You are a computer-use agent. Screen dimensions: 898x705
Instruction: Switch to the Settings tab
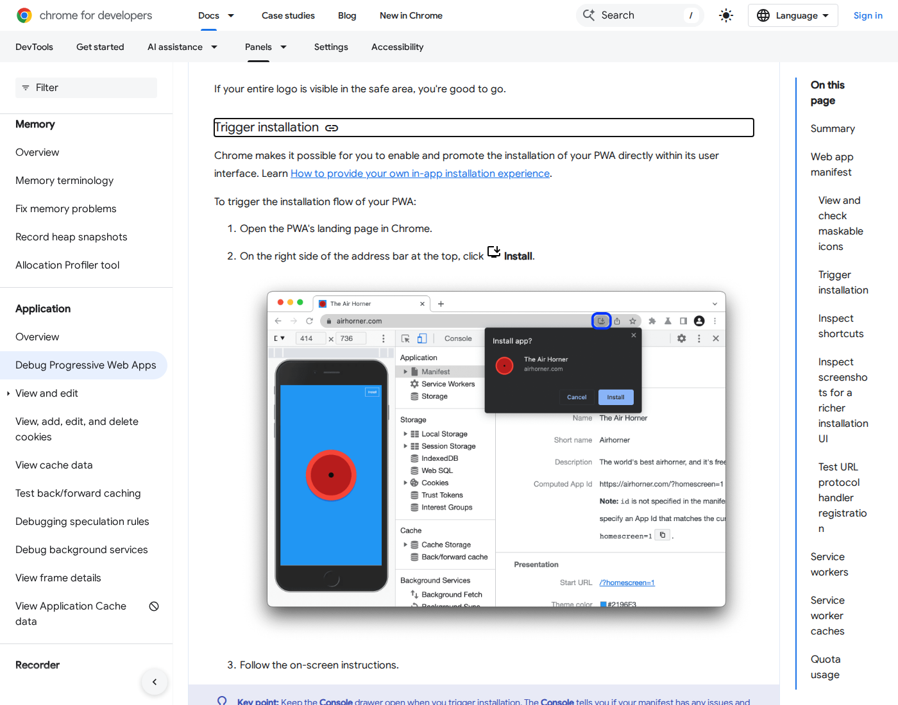click(331, 46)
